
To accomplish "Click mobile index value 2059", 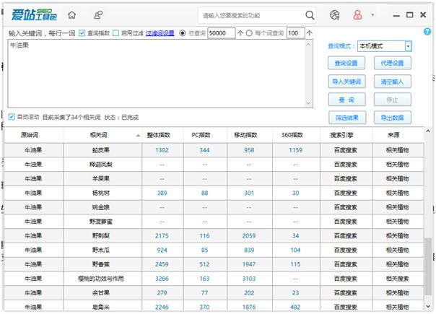I will click(249, 236).
